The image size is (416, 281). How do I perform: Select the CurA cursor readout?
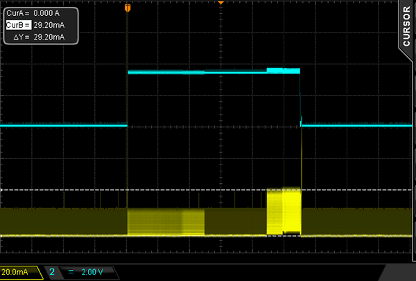35,13
